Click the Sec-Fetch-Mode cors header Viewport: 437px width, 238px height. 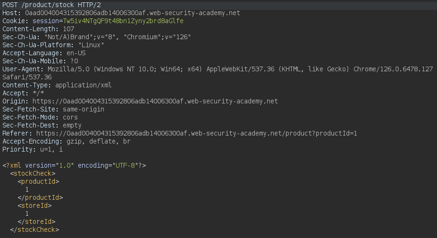(x=40, y=117)
